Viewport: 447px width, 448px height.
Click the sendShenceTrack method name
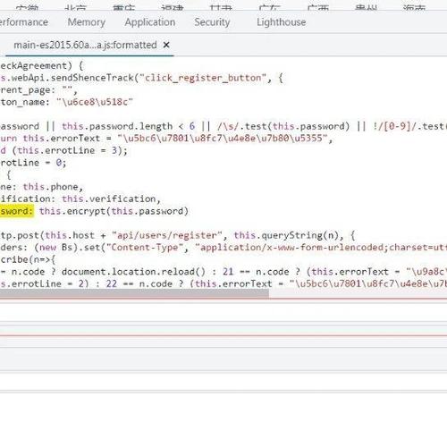(x=92, y=78)
